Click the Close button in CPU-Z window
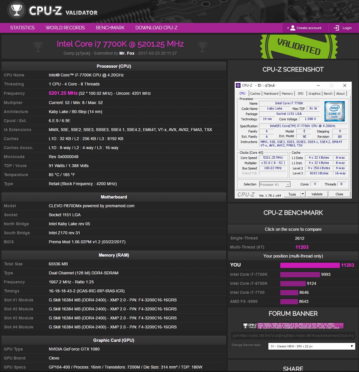This screenshot has height=372, width=359. click(x=339, y=194)
